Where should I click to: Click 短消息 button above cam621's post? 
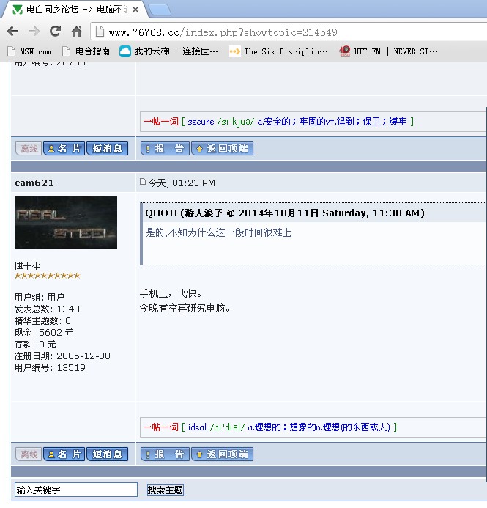108,149
